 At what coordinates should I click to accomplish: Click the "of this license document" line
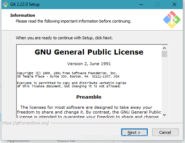(69, 86)
